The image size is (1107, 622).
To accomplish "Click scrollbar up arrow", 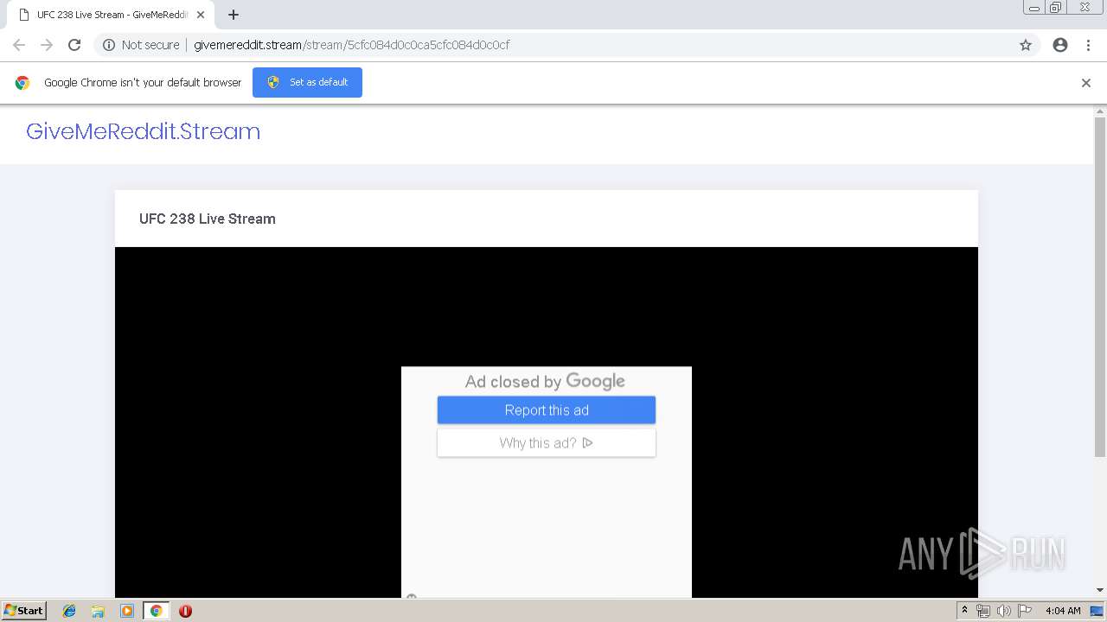I will pyautogui.click(x=1100, y=111).
